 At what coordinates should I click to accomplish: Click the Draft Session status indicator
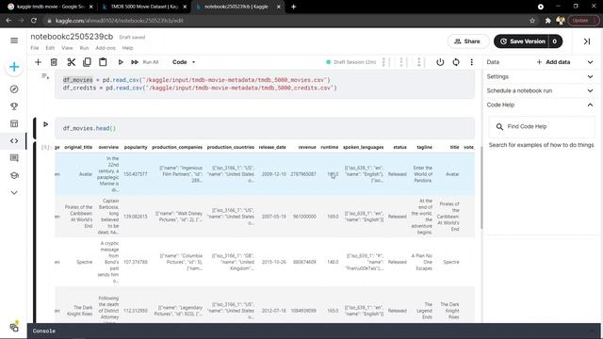351,62
